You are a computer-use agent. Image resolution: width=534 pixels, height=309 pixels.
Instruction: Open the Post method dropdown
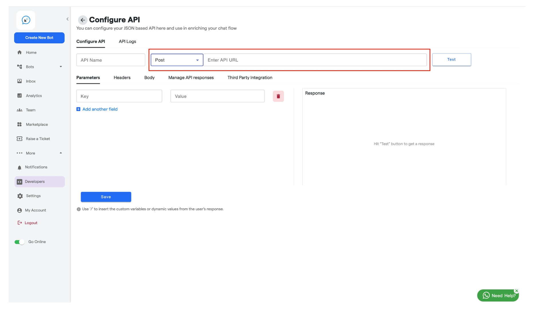pos(177,60)
